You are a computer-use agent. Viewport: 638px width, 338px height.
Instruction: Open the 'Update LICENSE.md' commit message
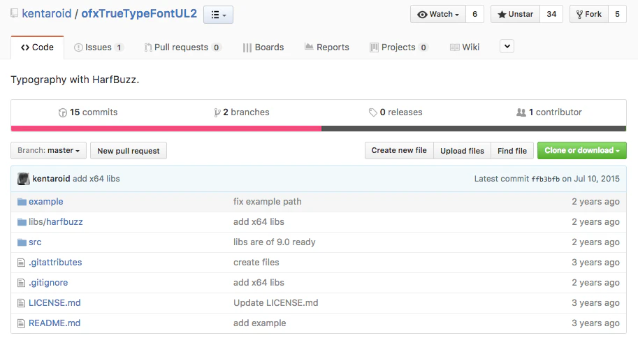click(x=276, y=303)
